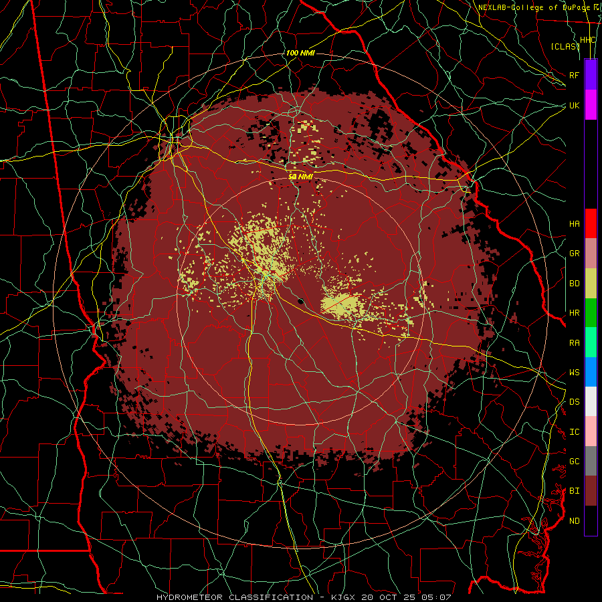Click the HYDROMETEOR CLASSIFICATION title text
This screenshot has height=602, width=602.
tap(235, 597)
